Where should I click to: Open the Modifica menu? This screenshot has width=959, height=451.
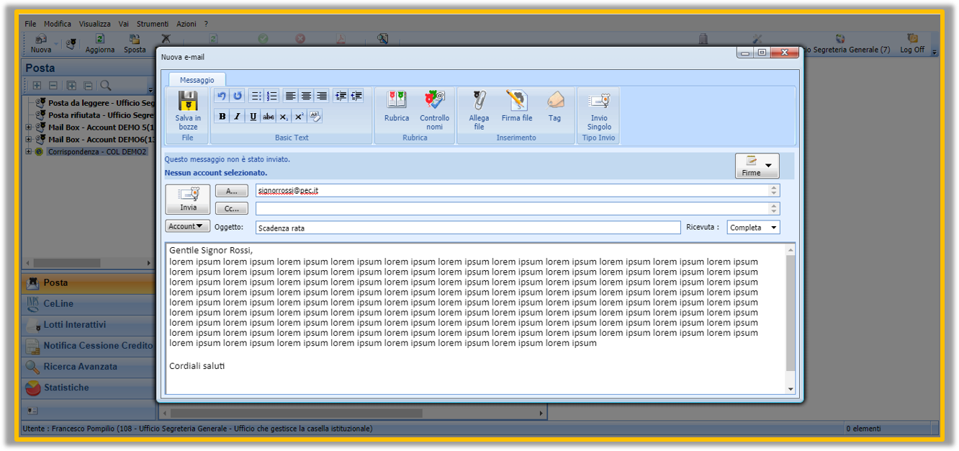[x=58, y=24]
